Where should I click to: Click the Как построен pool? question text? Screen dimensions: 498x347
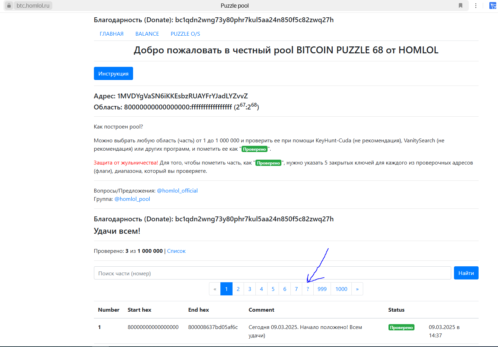(x=119, y=127)
